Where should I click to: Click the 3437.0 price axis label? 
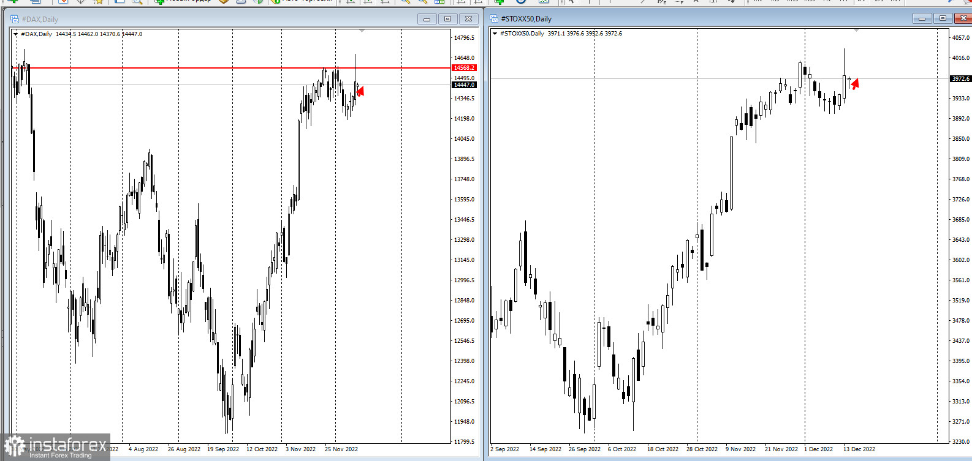click(x=960, y=341)
